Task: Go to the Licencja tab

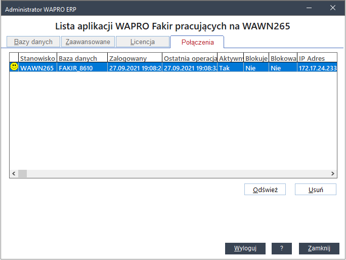Action: click(143, 42)
